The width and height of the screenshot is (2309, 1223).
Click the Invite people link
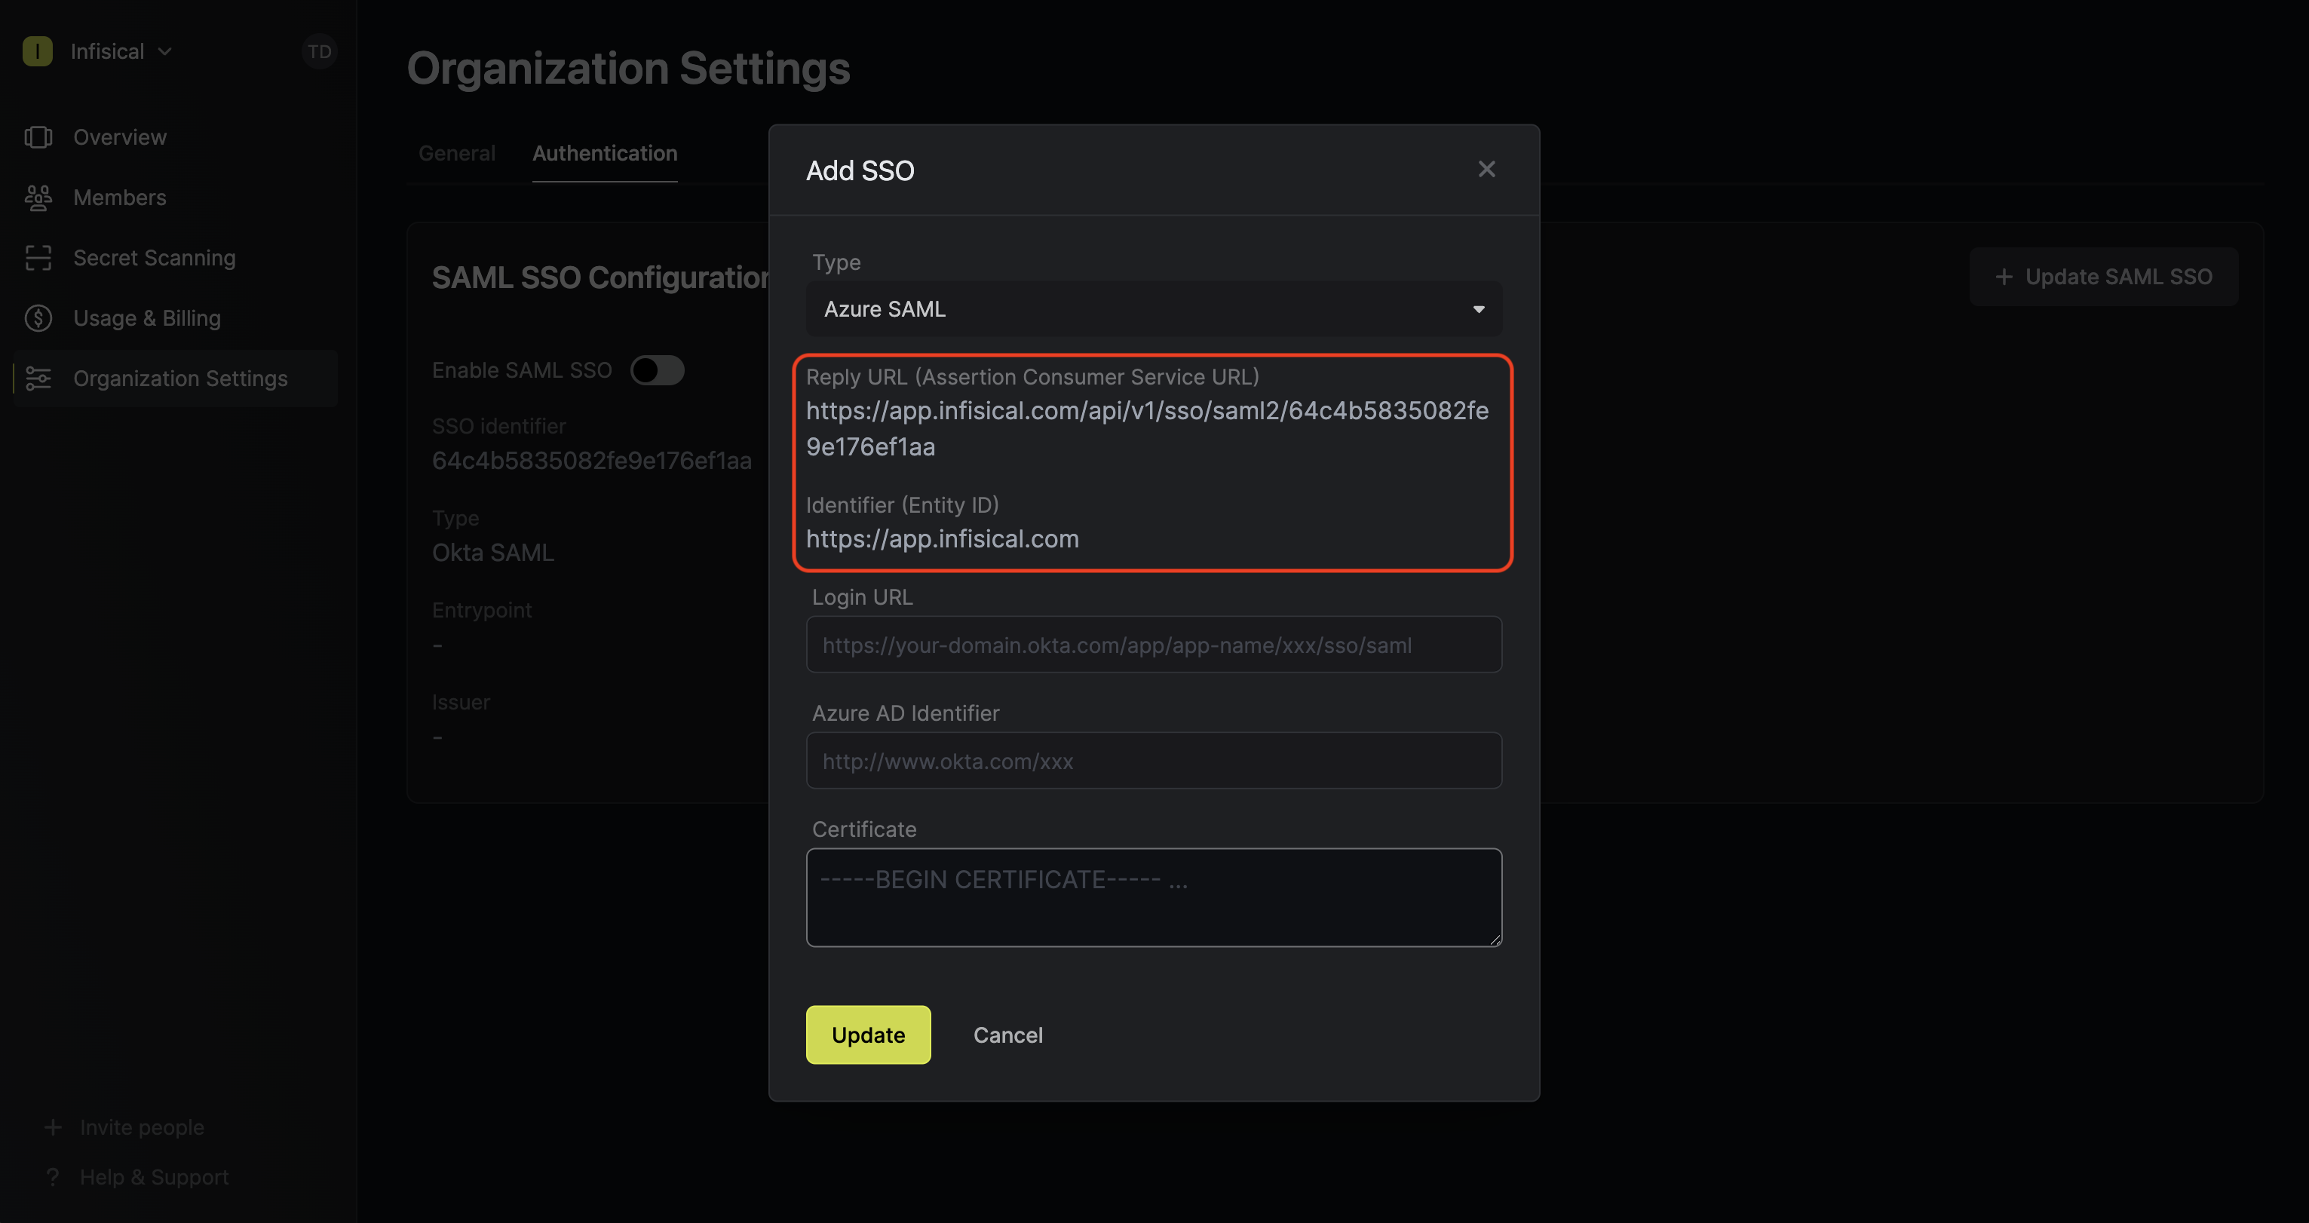142,1127
